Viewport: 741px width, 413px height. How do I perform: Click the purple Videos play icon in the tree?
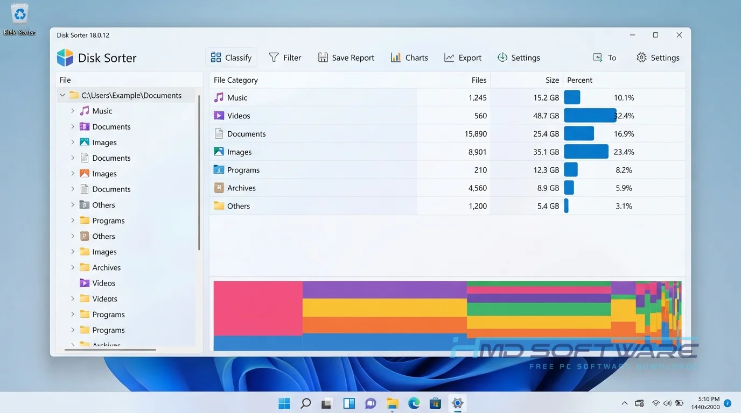click(x=85, y=283)
